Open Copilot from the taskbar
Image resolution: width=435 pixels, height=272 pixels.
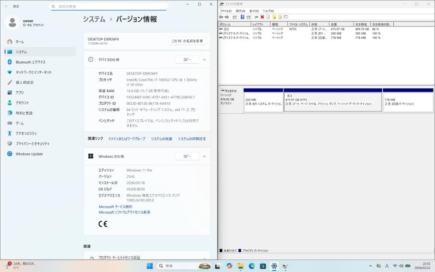tap(229, 266)
